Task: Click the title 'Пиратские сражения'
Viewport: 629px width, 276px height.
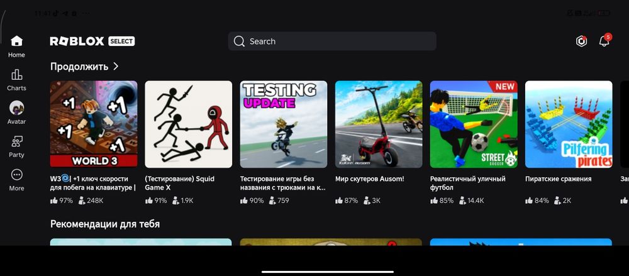Action: 559,179
